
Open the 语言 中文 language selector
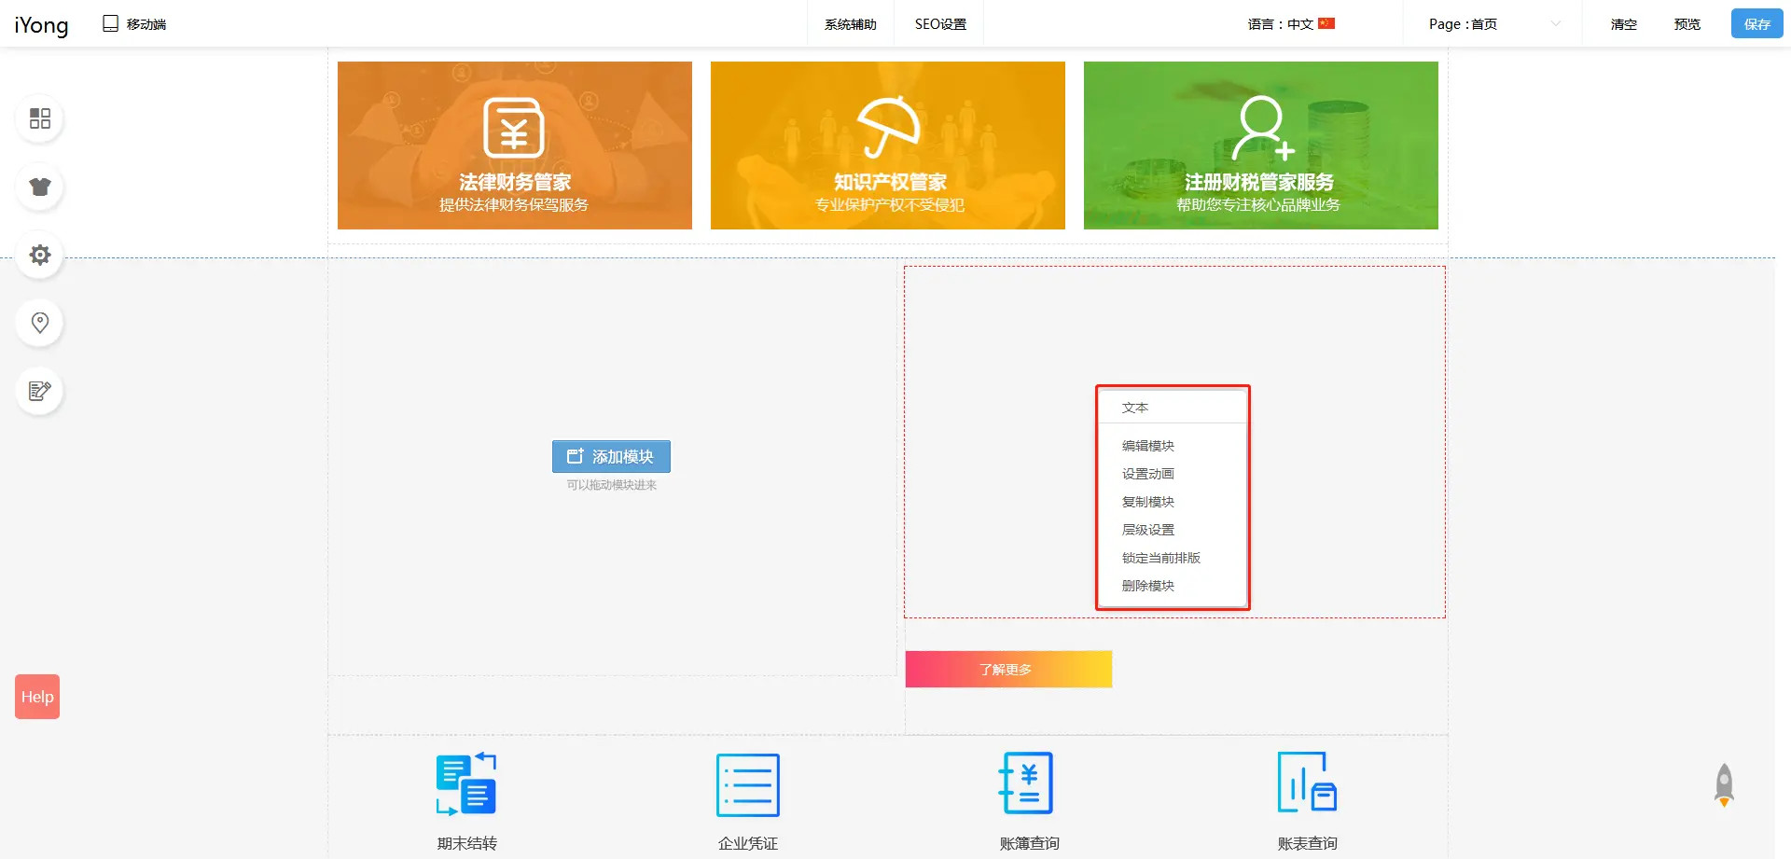[1291, 24]
